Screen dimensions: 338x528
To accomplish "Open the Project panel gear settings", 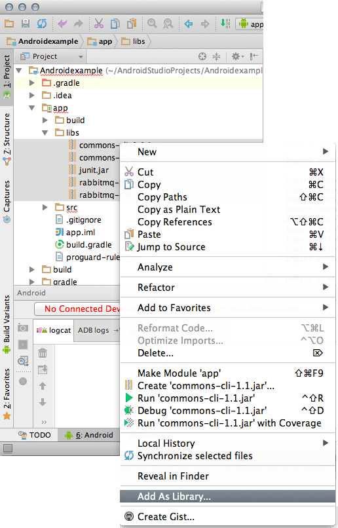I will [238, 56].
